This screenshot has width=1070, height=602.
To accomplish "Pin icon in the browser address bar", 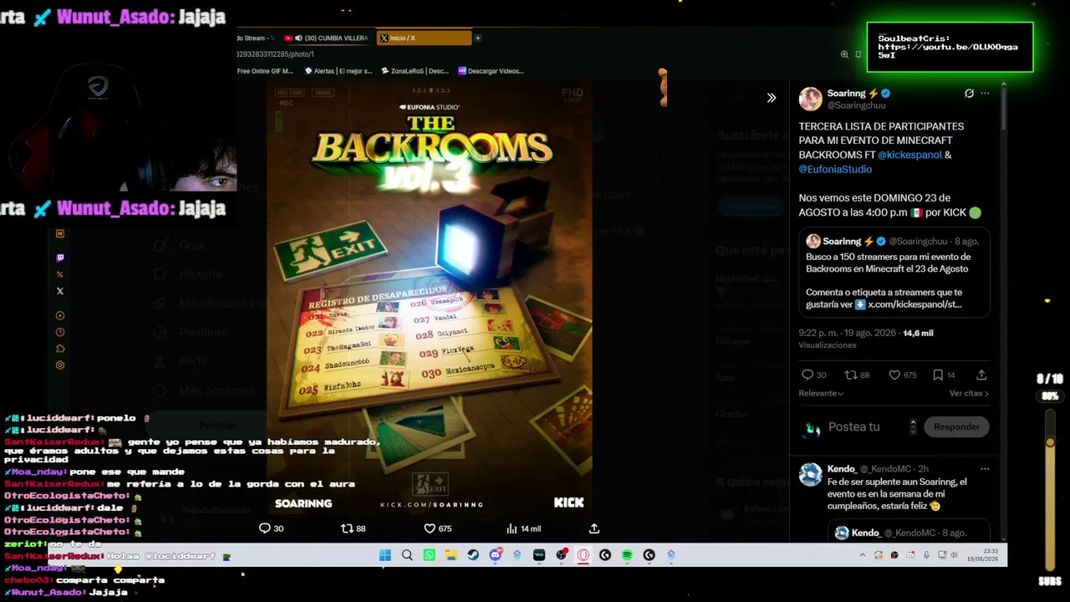I will 858,54.
